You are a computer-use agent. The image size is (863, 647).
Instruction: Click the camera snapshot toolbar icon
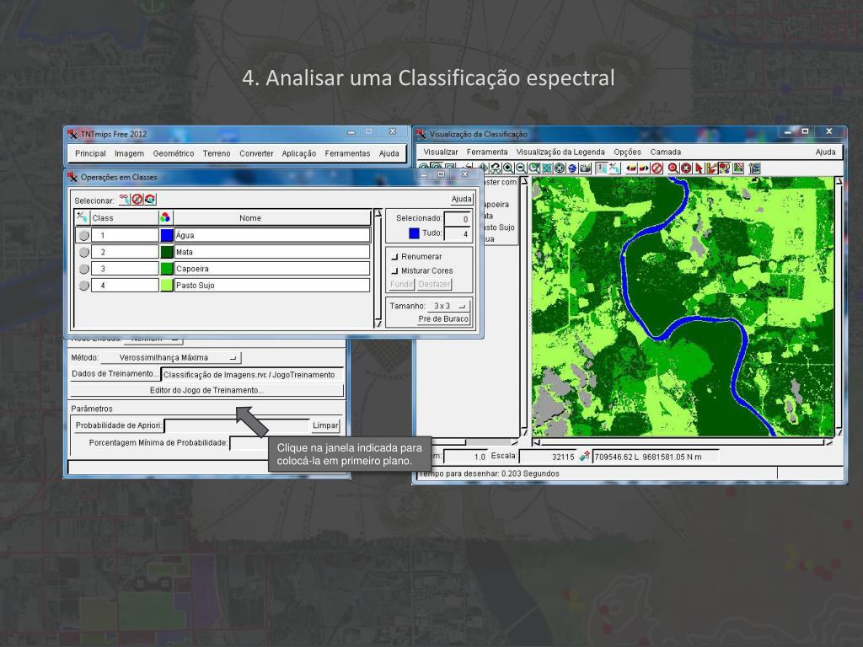tap(585, 168)
